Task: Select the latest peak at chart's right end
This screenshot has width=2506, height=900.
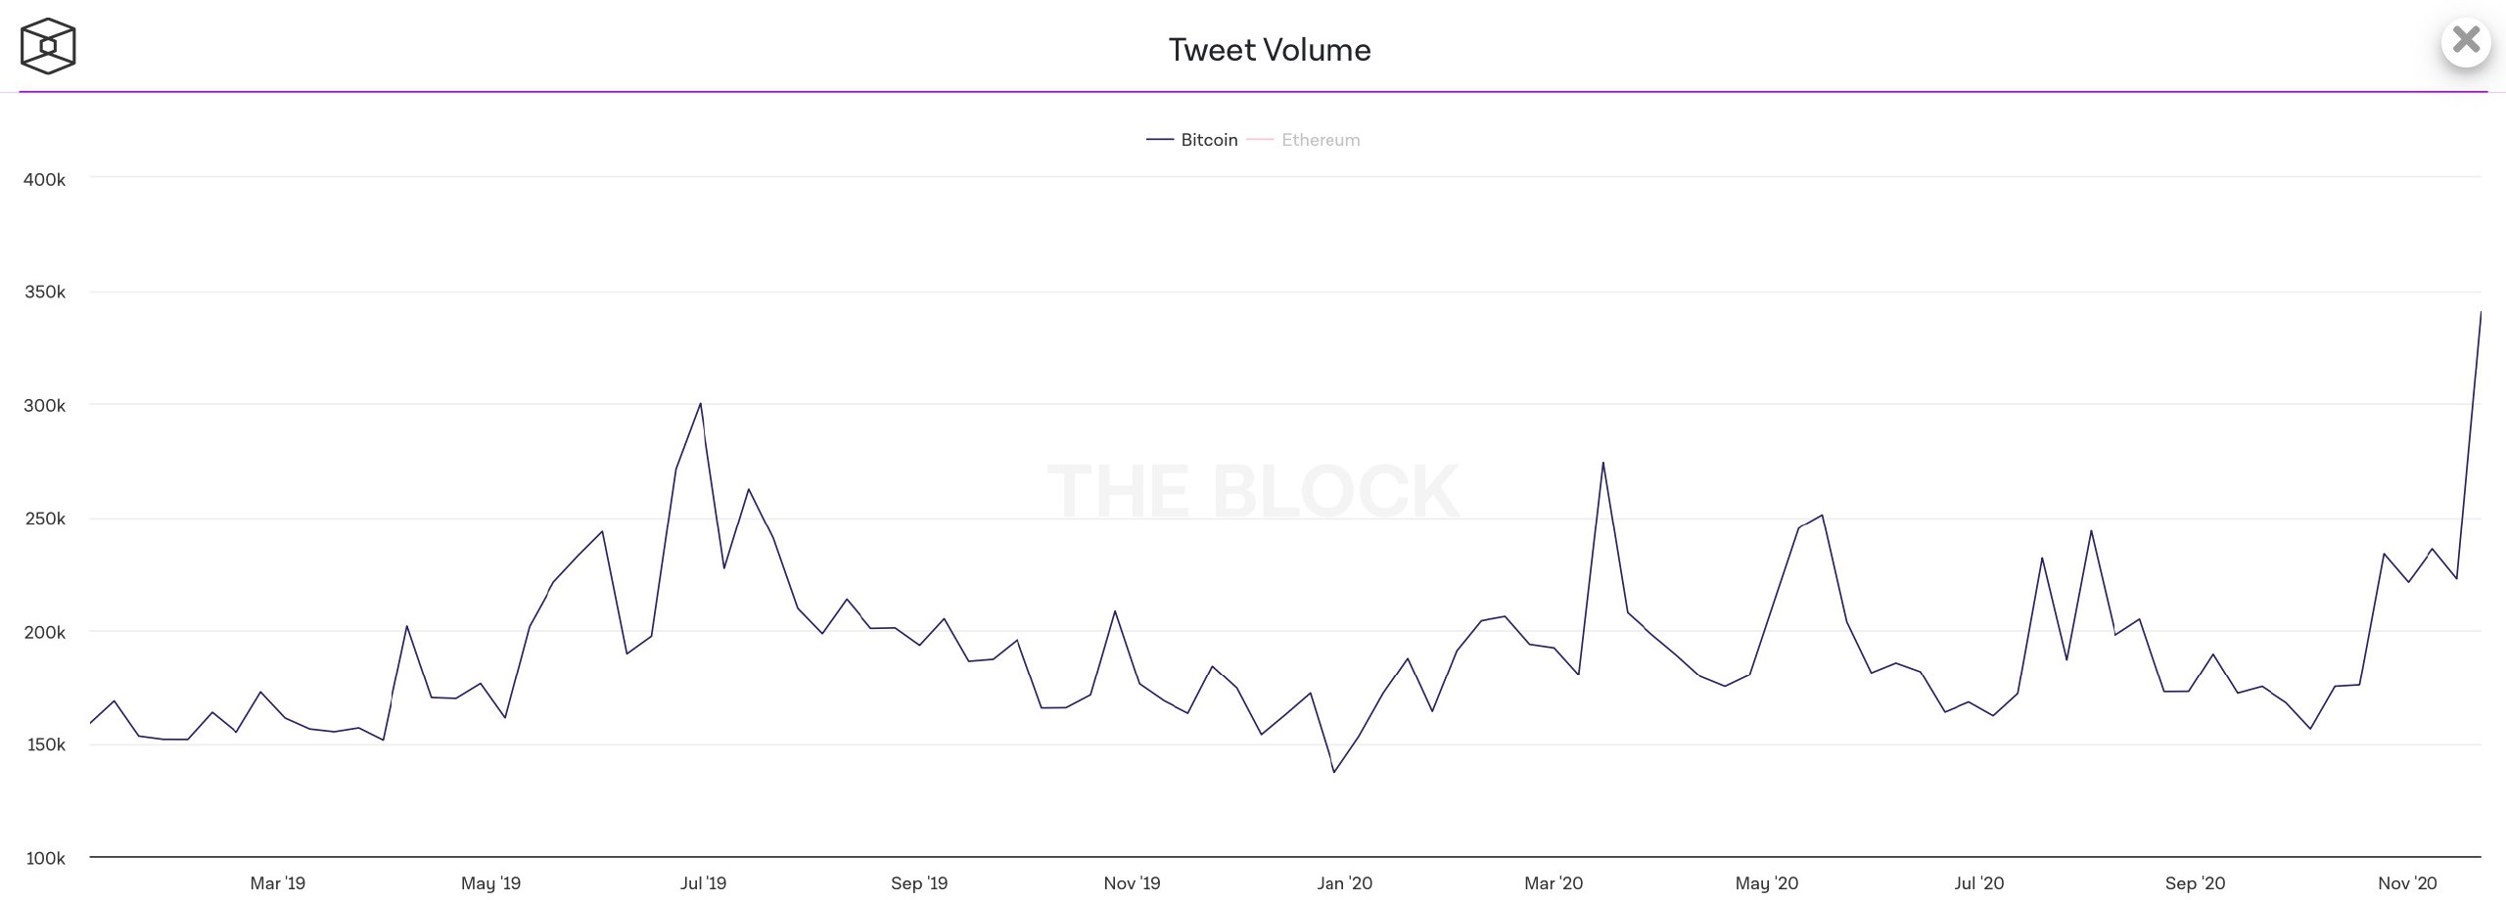Action: (x=2480, y=313)
